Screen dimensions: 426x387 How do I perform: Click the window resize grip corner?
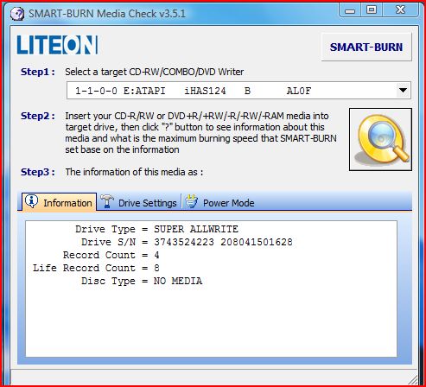click(x=413, y=379)
